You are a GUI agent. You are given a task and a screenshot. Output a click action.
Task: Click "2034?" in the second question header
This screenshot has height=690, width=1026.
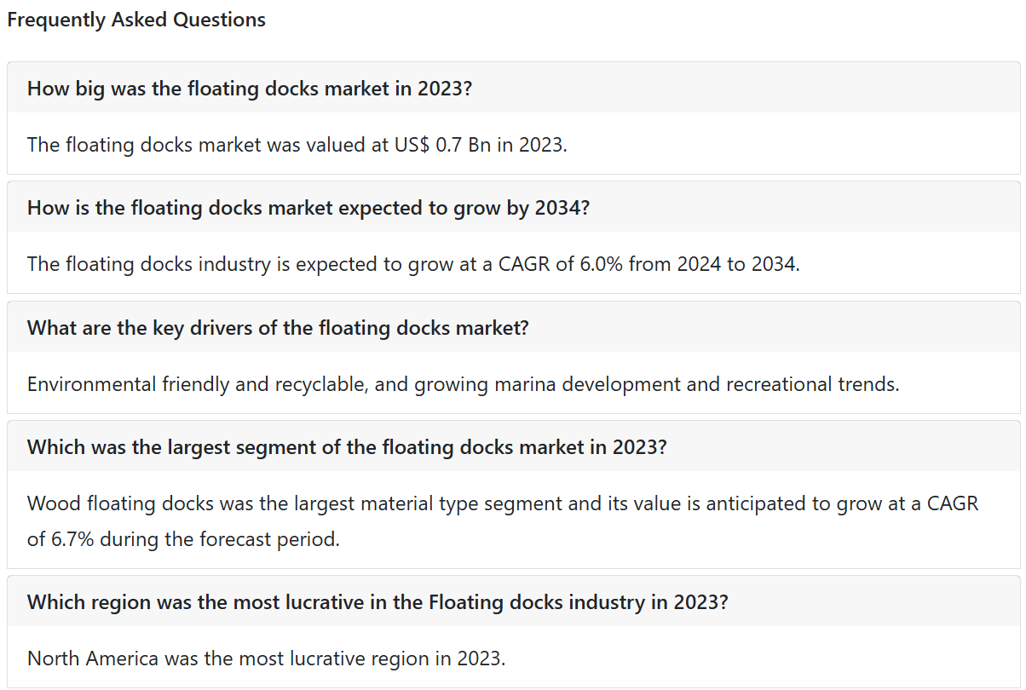[x=562, y=207]
